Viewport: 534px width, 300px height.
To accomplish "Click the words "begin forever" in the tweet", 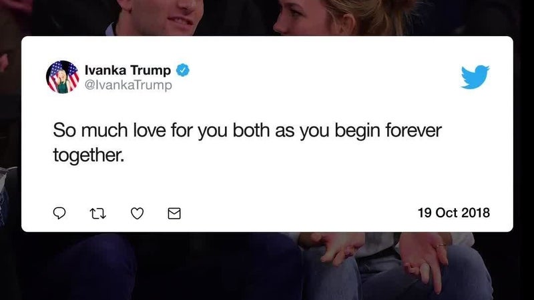I will (x=388, y=131).
